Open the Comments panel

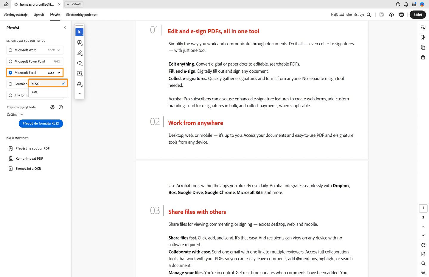[x=423, y=27]
